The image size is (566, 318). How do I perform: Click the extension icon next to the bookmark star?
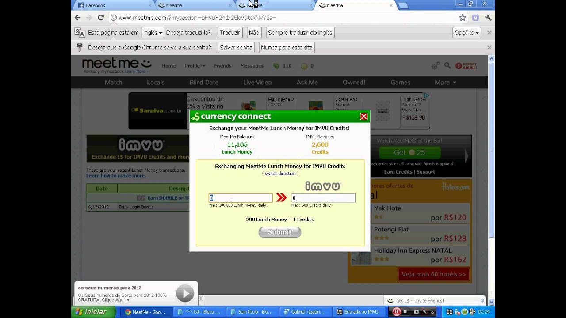pos(475,18)
